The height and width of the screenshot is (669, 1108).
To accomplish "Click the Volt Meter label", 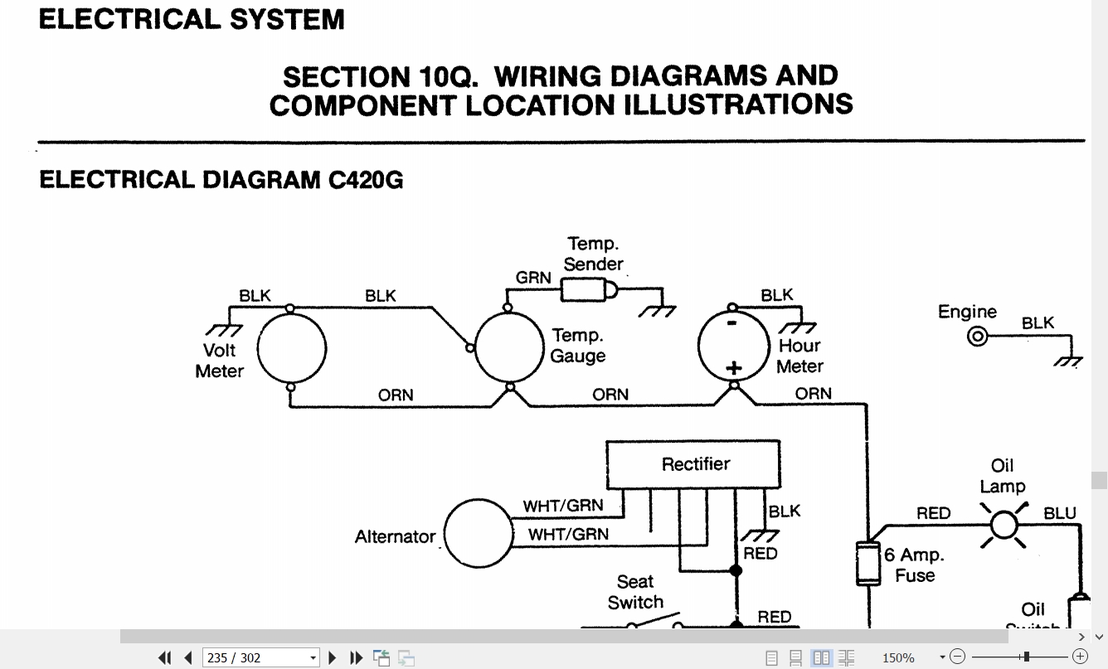I will (x=220, y=361).
